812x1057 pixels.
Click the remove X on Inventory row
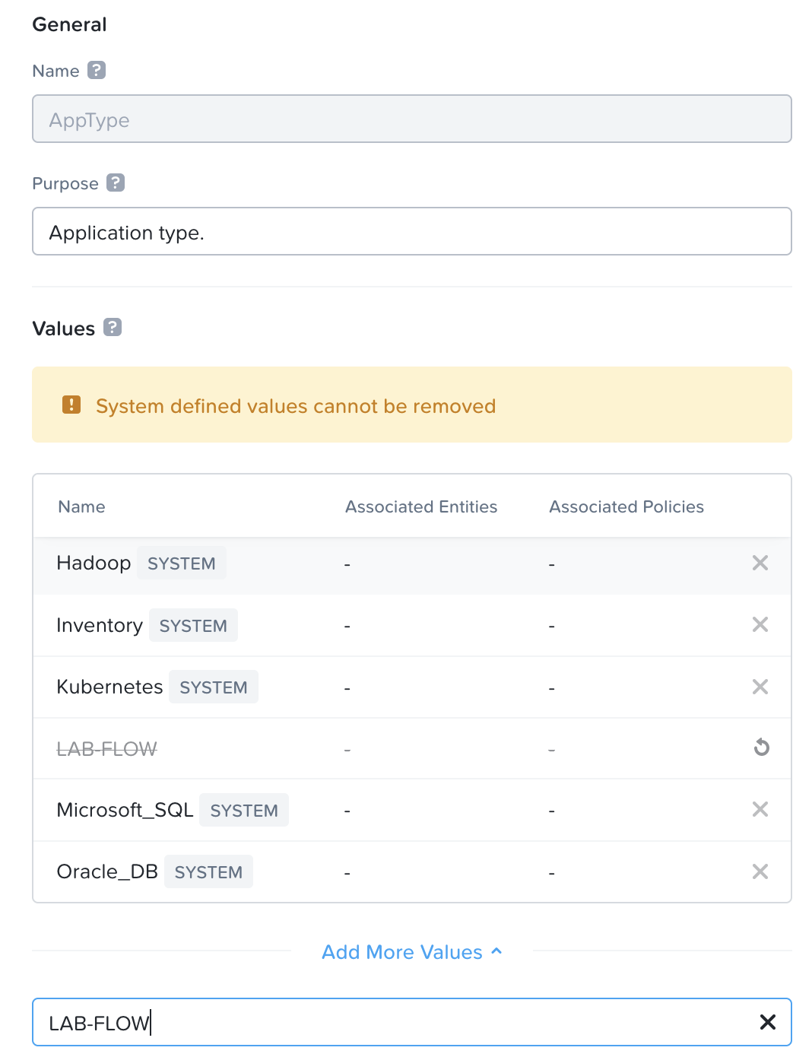(x=760, y=624)
